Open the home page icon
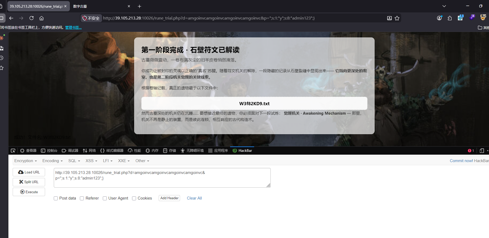The height and width of the screenshot is (238, 489). coord(41,18)
